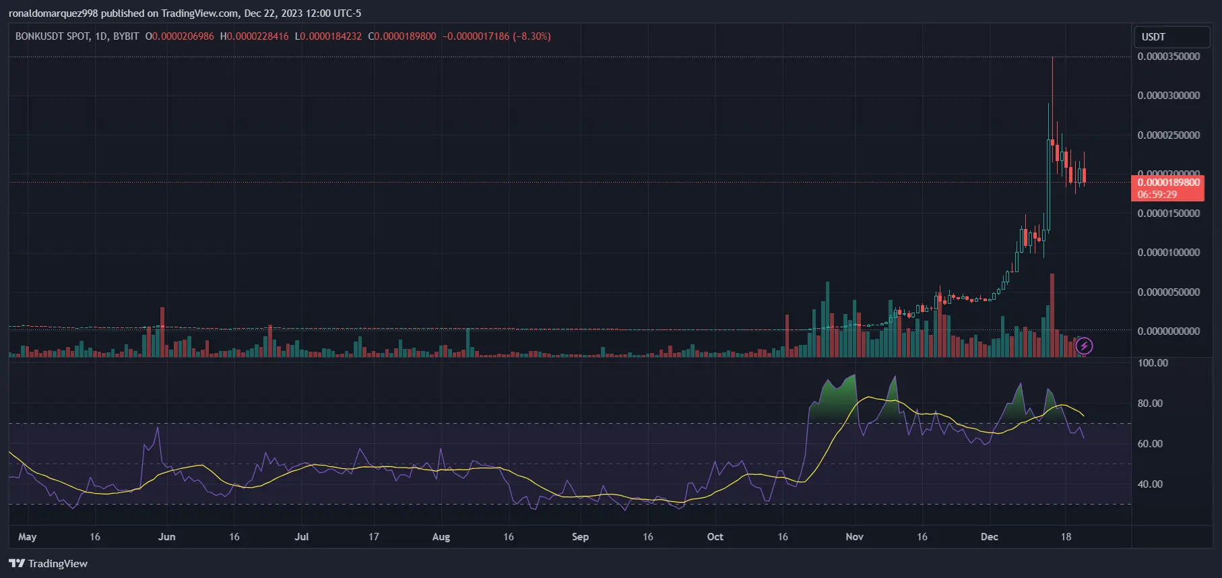Click the 0.0000350000 price axis label
The image size is (1222, 578).
1169,57
